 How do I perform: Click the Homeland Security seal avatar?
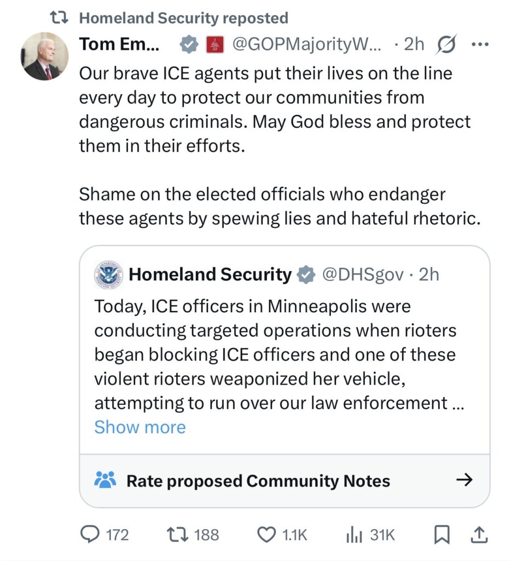tap(109, 274)
